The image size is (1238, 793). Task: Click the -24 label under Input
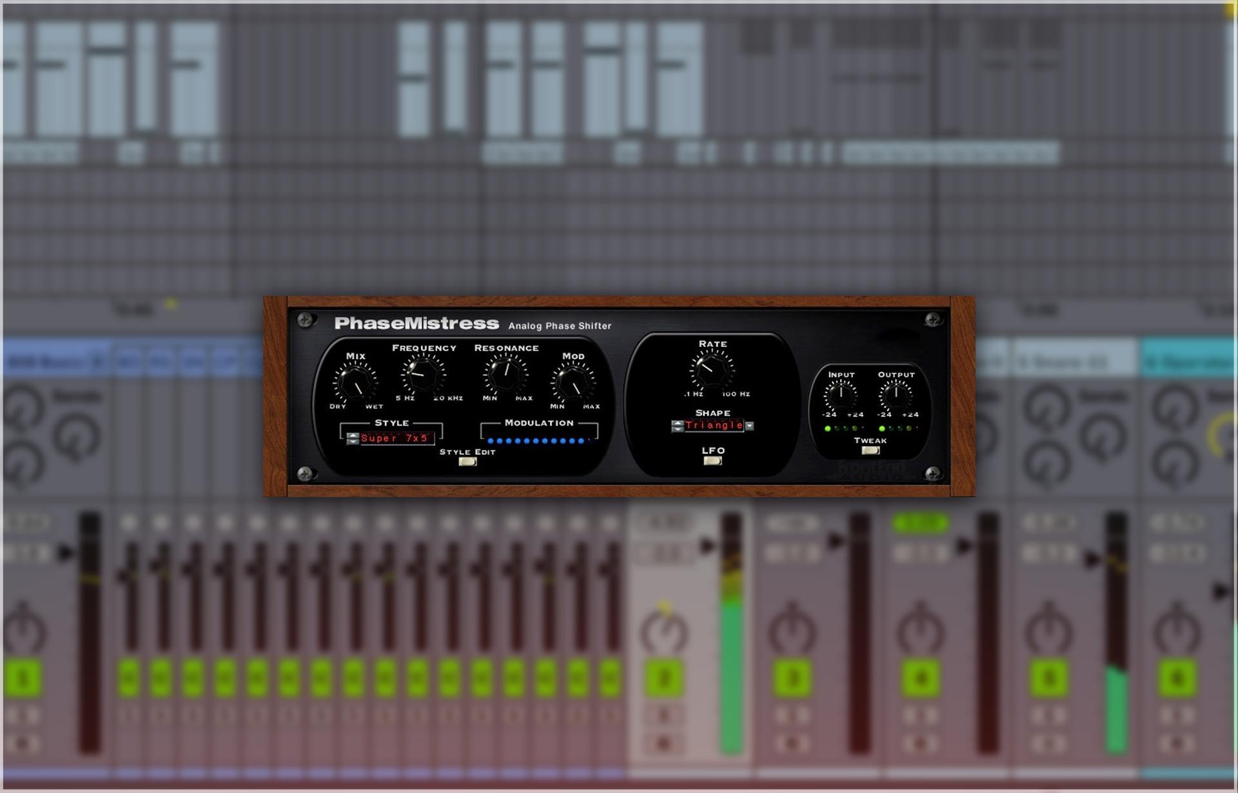(829, 415)
